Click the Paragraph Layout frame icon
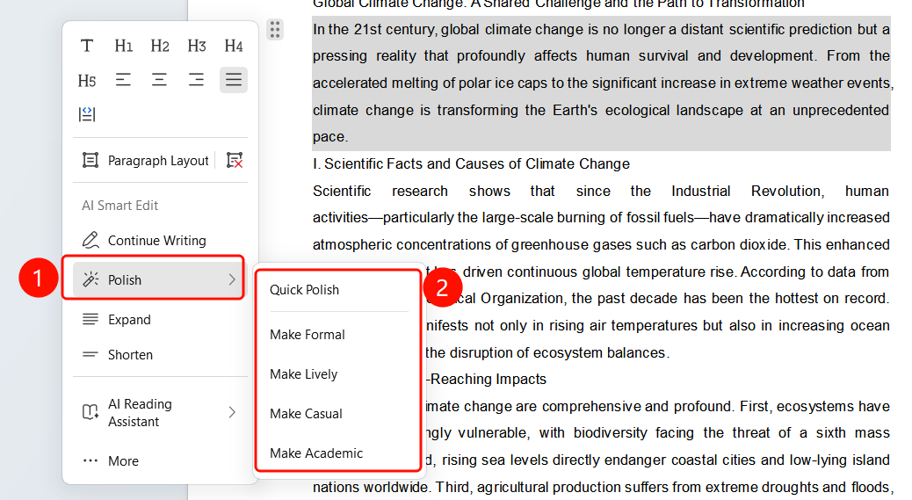 [90, 161]
